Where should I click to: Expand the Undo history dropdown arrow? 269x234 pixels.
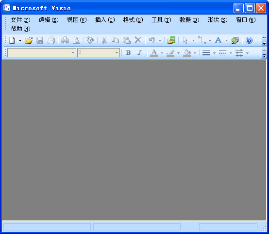160,41
